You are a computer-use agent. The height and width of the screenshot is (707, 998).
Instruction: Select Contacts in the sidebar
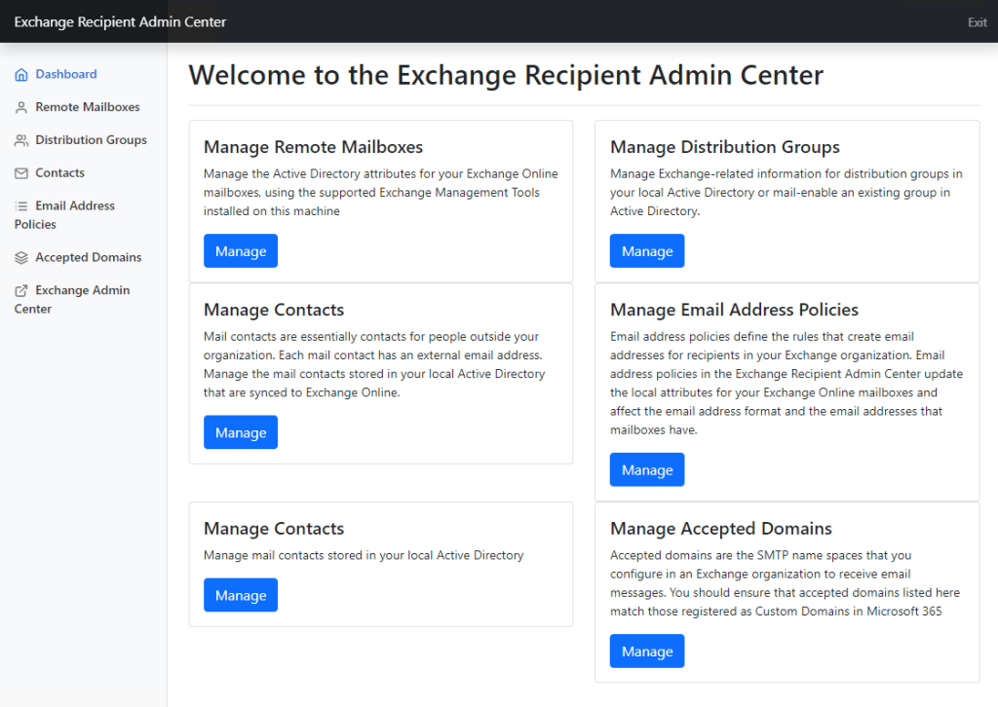59,172
